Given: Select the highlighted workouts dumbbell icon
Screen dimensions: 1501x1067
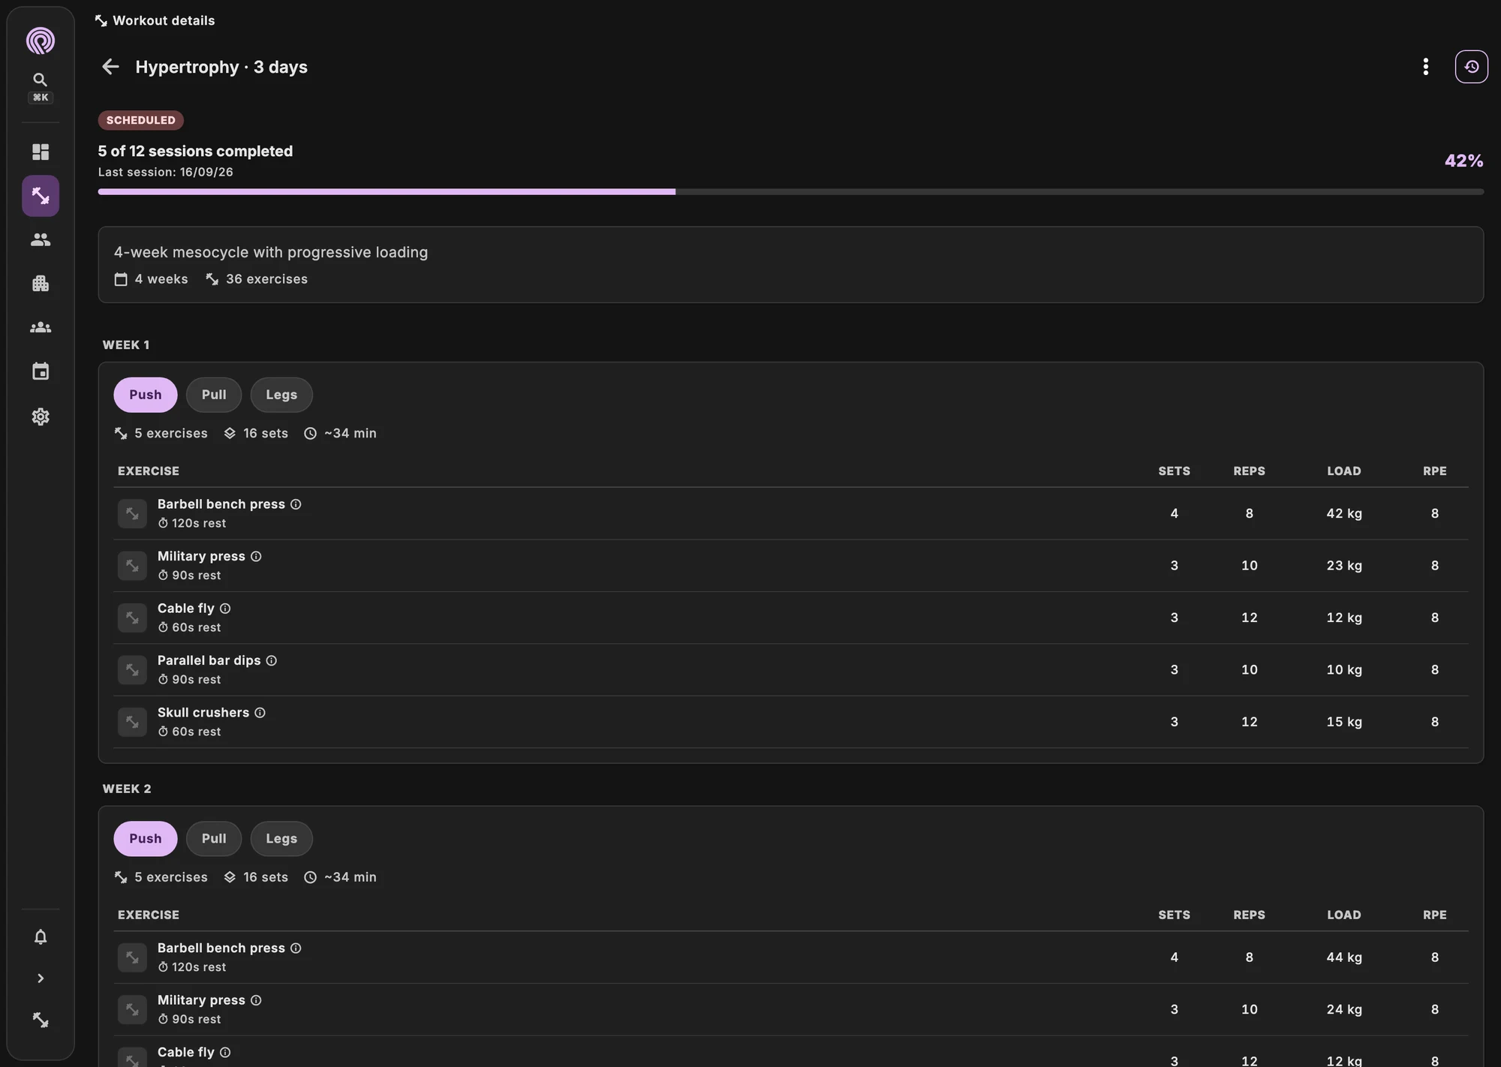Looking at the screenshot, I should pos(41,196).
